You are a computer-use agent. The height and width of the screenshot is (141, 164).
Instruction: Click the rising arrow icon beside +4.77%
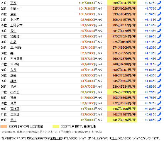point(159,8)
